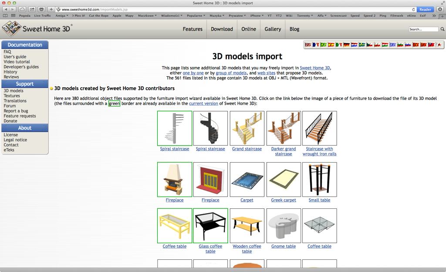The image size is (446, 272).
Task: Select the Greek carpet model thumbnail
Action: [x=284, y=180]
